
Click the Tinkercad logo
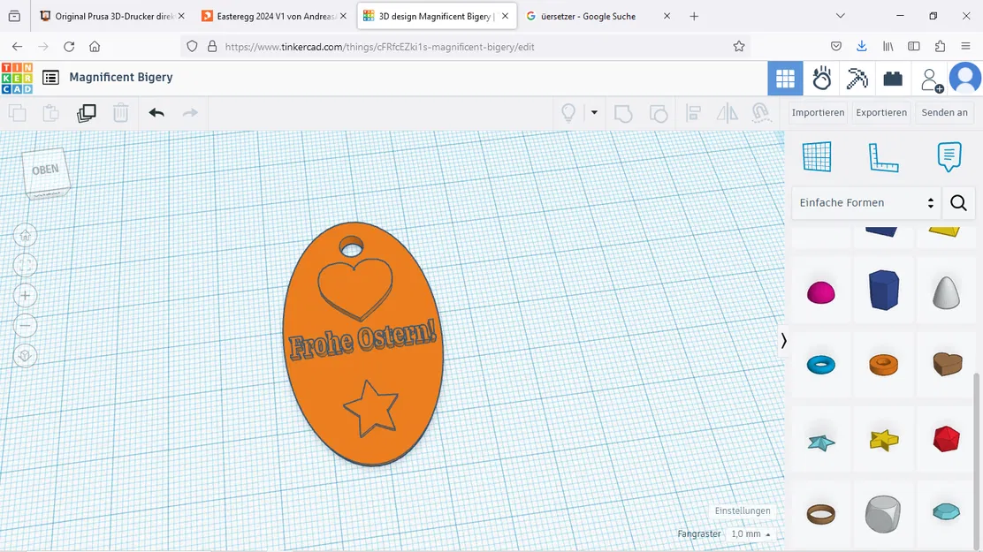[17, 78]
